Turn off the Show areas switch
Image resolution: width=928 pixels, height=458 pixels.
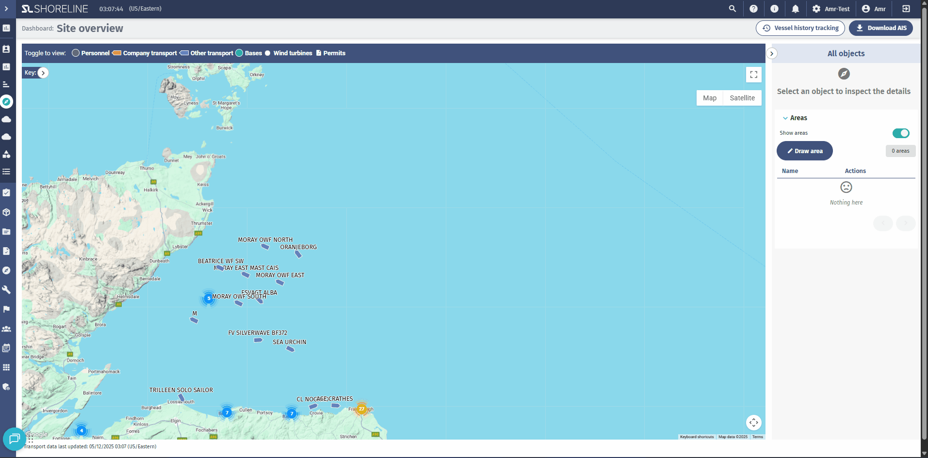[901, 133]
